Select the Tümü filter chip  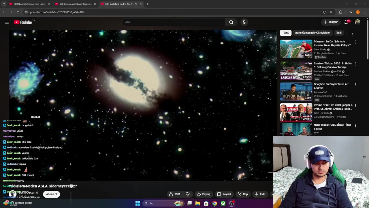[x=286, y=33]
